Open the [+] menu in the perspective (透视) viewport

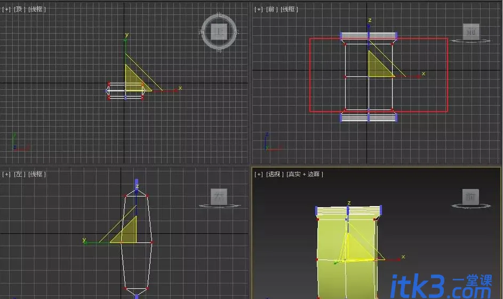[x=259, y=174]
